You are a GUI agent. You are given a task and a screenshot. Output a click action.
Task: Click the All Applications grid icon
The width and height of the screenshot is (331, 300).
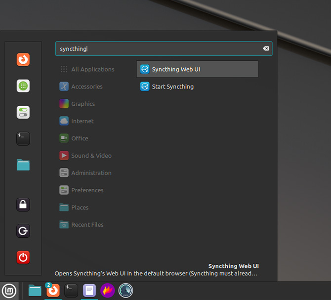point(64,69)
